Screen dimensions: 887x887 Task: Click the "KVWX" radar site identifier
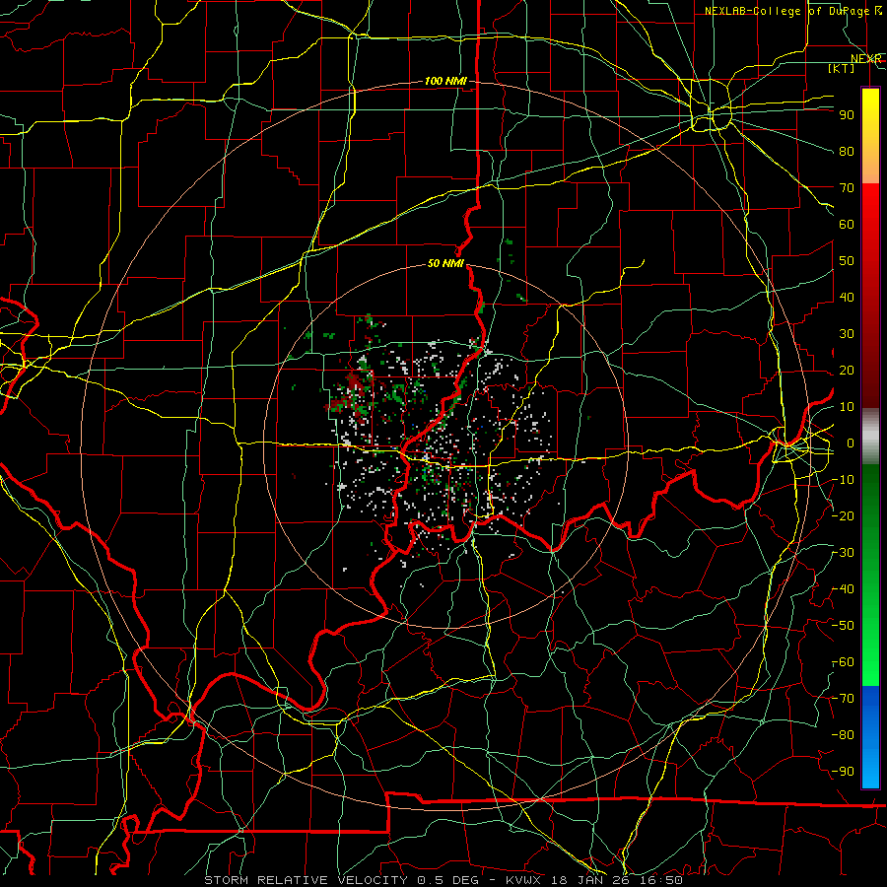[x=522, y=880]
